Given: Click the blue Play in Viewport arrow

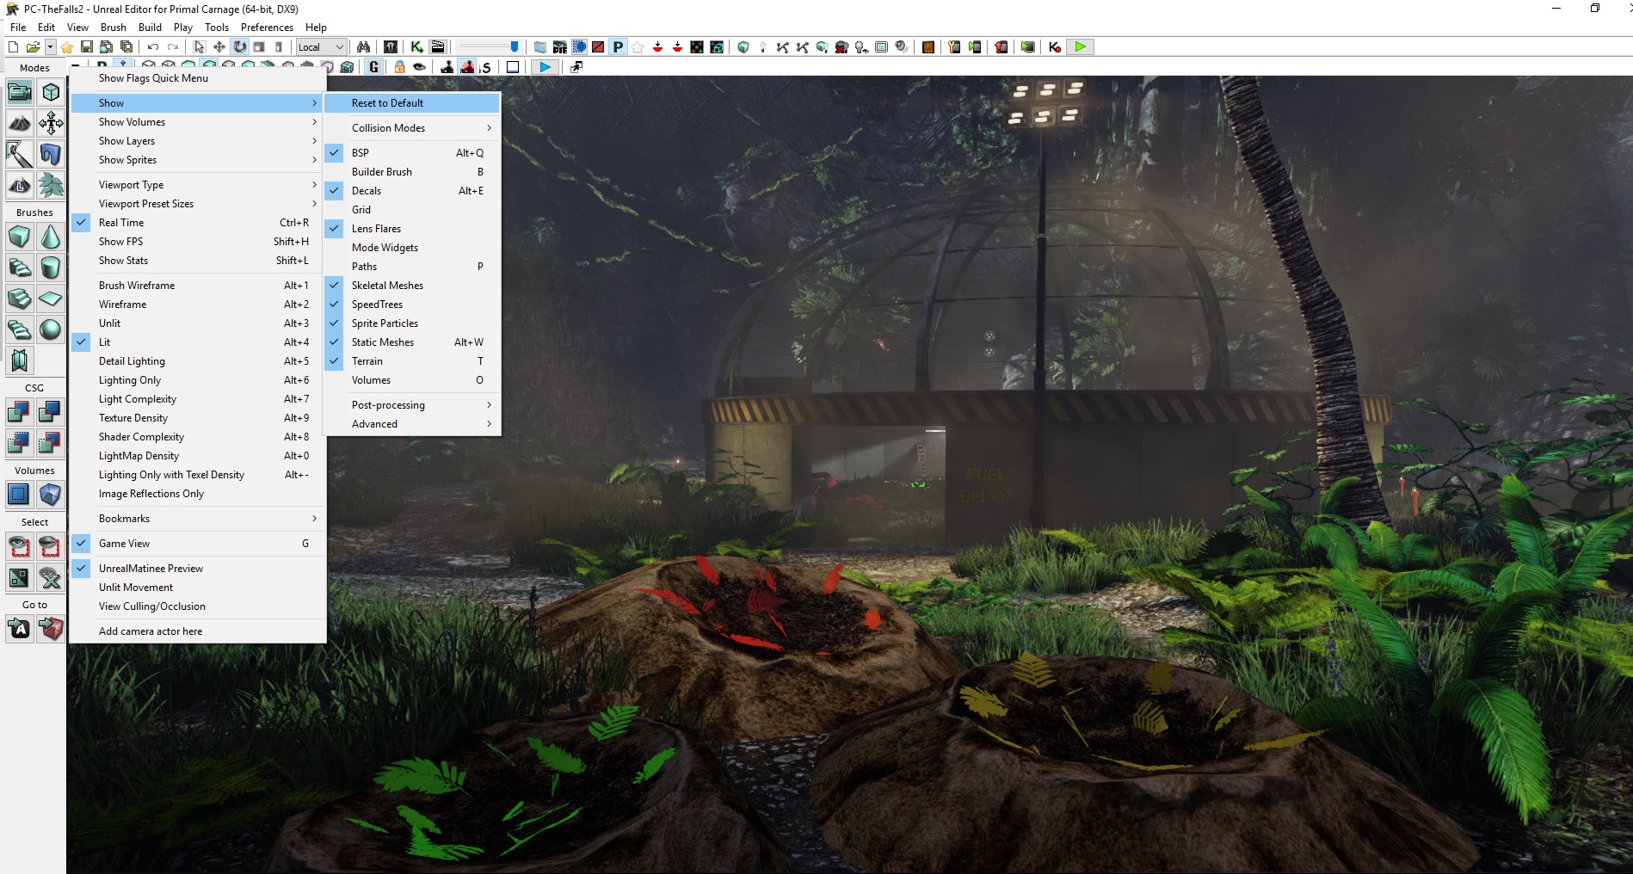Looking at the screenshot, I should coord(544,67).
